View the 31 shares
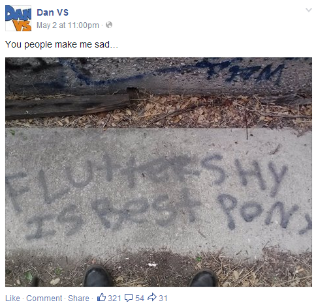 point(163,298)
